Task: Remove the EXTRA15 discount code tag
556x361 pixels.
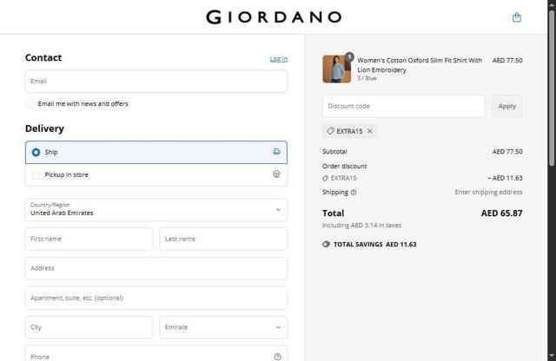Action: pyautogui.click(x=370, y=131)
